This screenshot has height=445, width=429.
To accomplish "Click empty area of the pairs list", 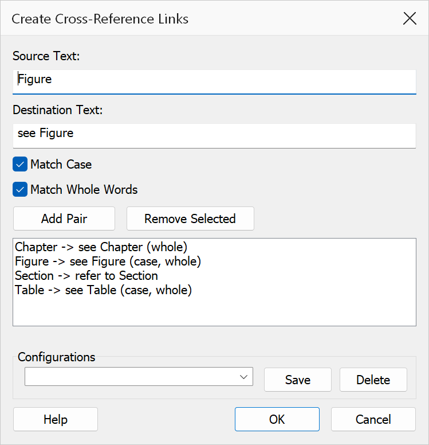I will click(214, 311).
